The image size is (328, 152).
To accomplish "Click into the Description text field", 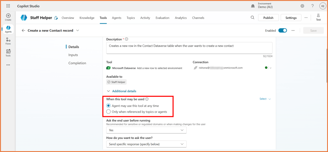I will [x=189, y=48].
